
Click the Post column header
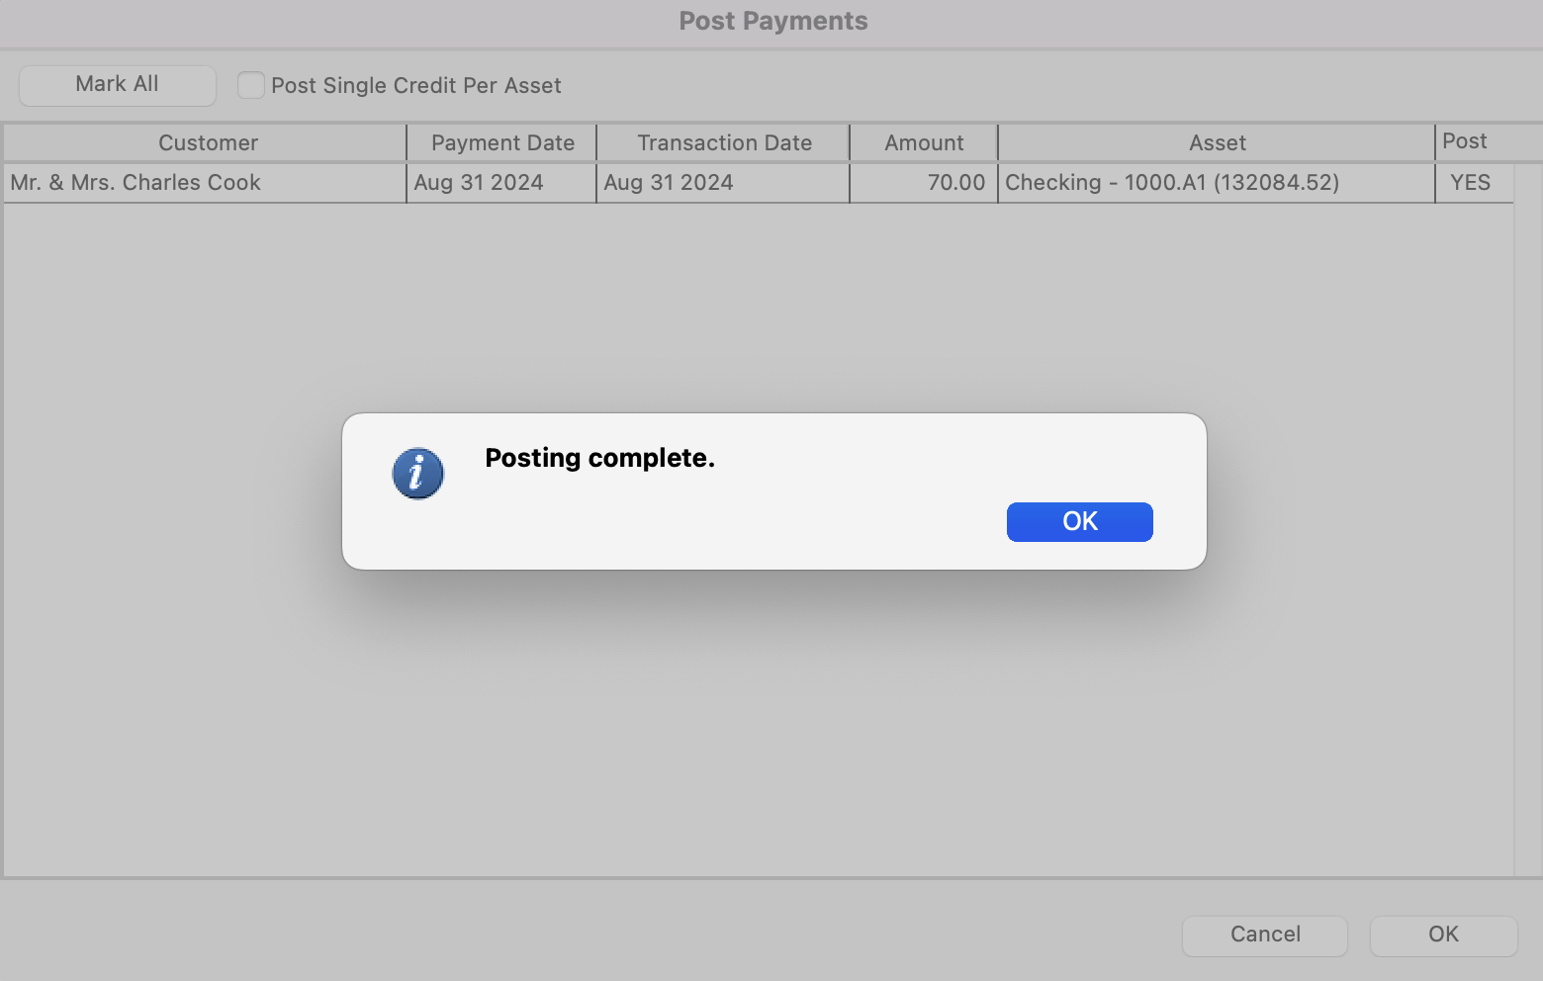pyautogui.click(x=1464, y=141)
